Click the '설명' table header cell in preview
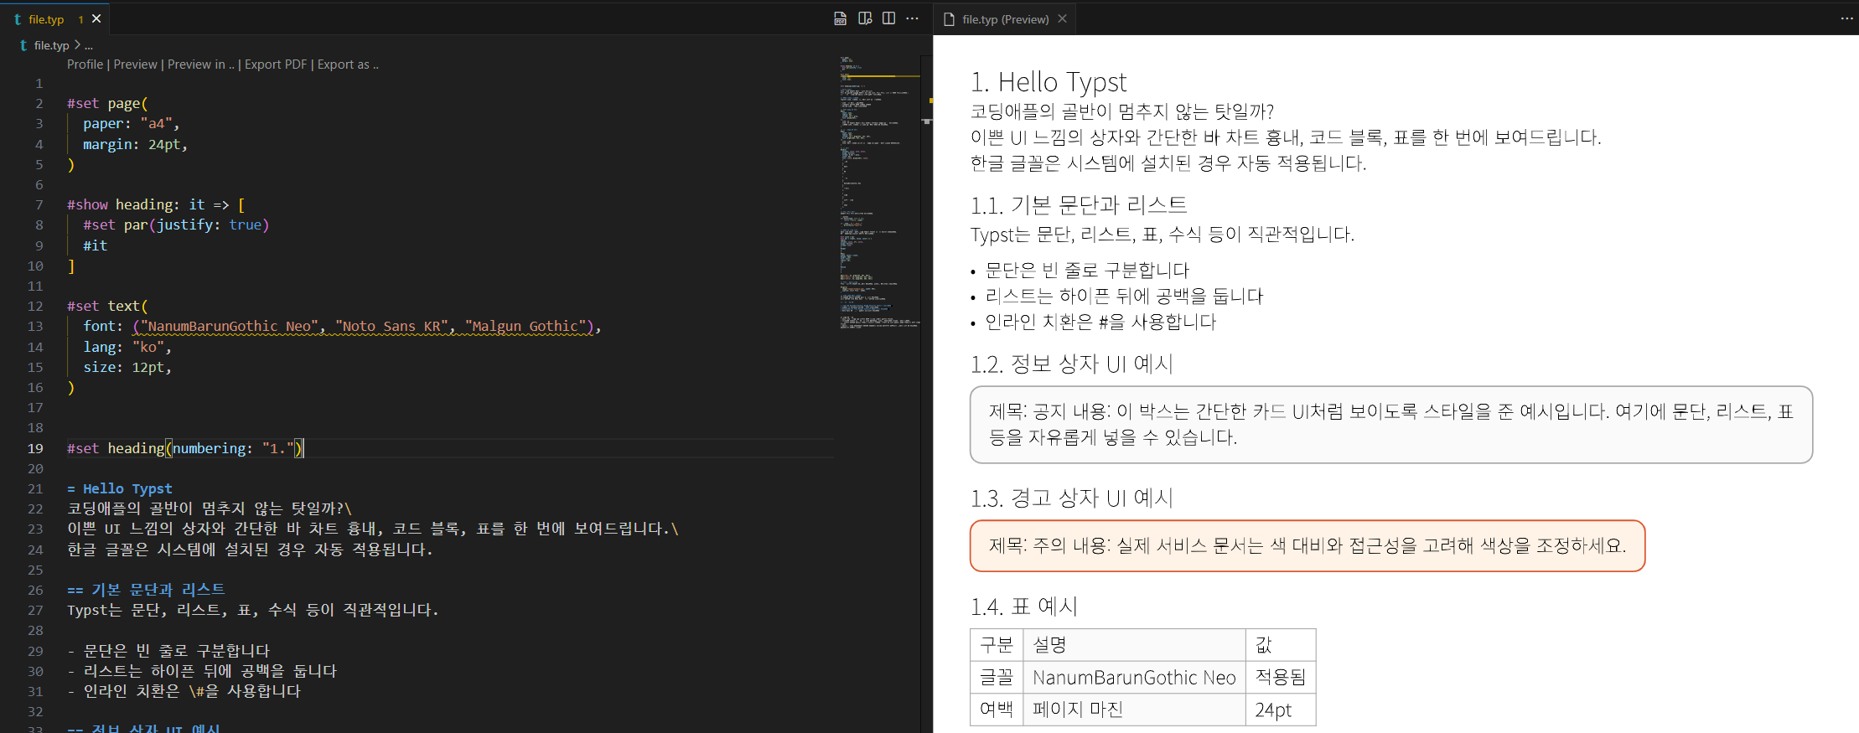This screenshot has height=733, width=1859. click(x=1134, y=645)
